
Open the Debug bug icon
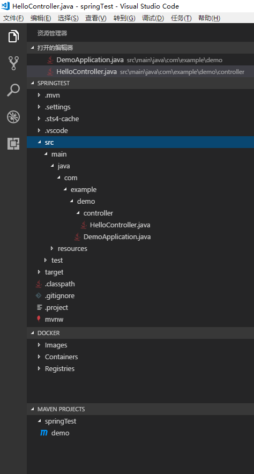[13, 117]
